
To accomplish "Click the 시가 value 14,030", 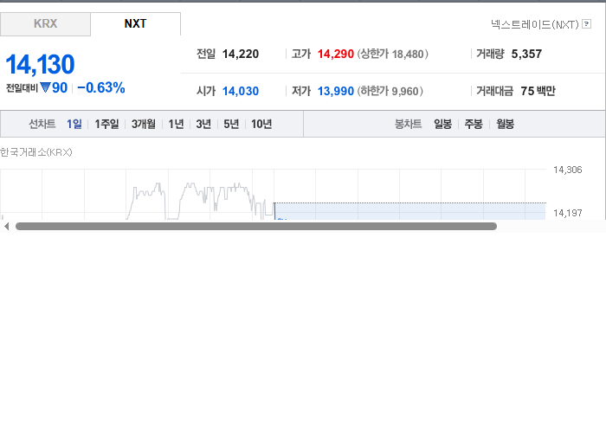I will pyautogui.click(x=241, y=91).
